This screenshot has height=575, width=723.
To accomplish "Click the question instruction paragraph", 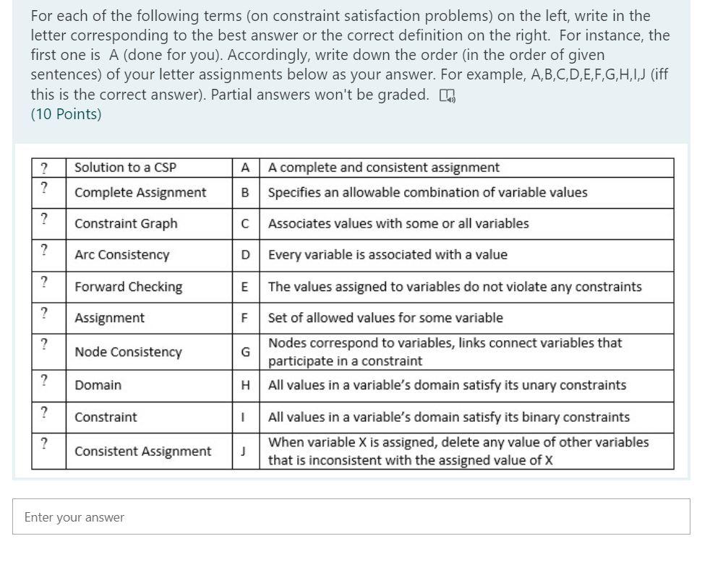I will (x=347, y=54).
